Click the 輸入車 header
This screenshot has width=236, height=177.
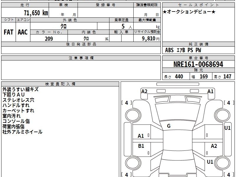click(121, 32)
